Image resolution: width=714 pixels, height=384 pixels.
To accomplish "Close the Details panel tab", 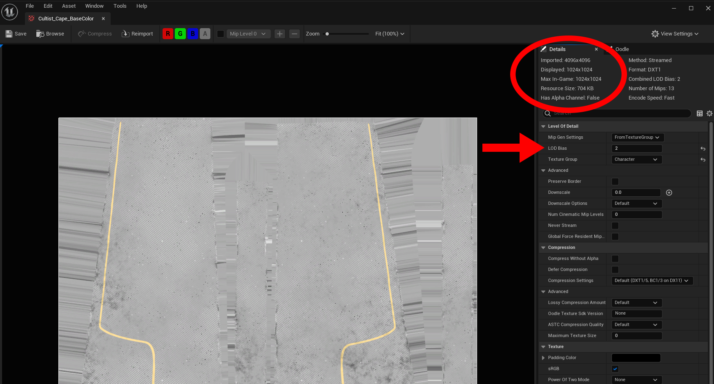I will click(x=596, y=49).
